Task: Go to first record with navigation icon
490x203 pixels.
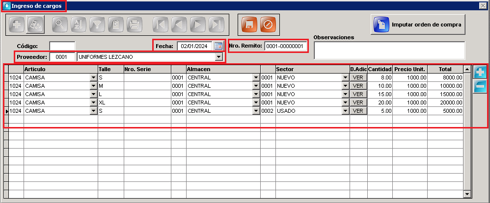Action: point(161,25)
